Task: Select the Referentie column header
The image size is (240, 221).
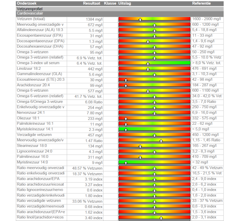Action: tap(201, 4)
